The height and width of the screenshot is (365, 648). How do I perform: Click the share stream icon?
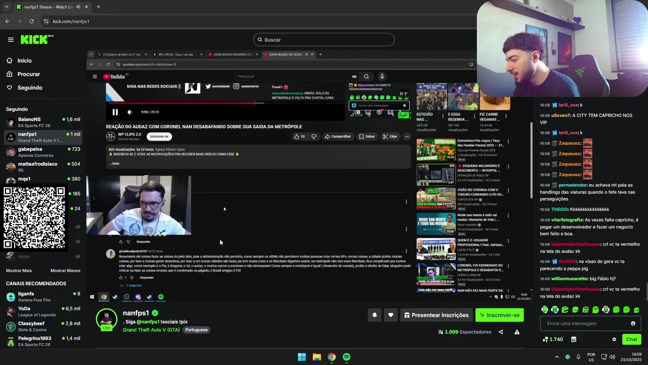(501, 332)
